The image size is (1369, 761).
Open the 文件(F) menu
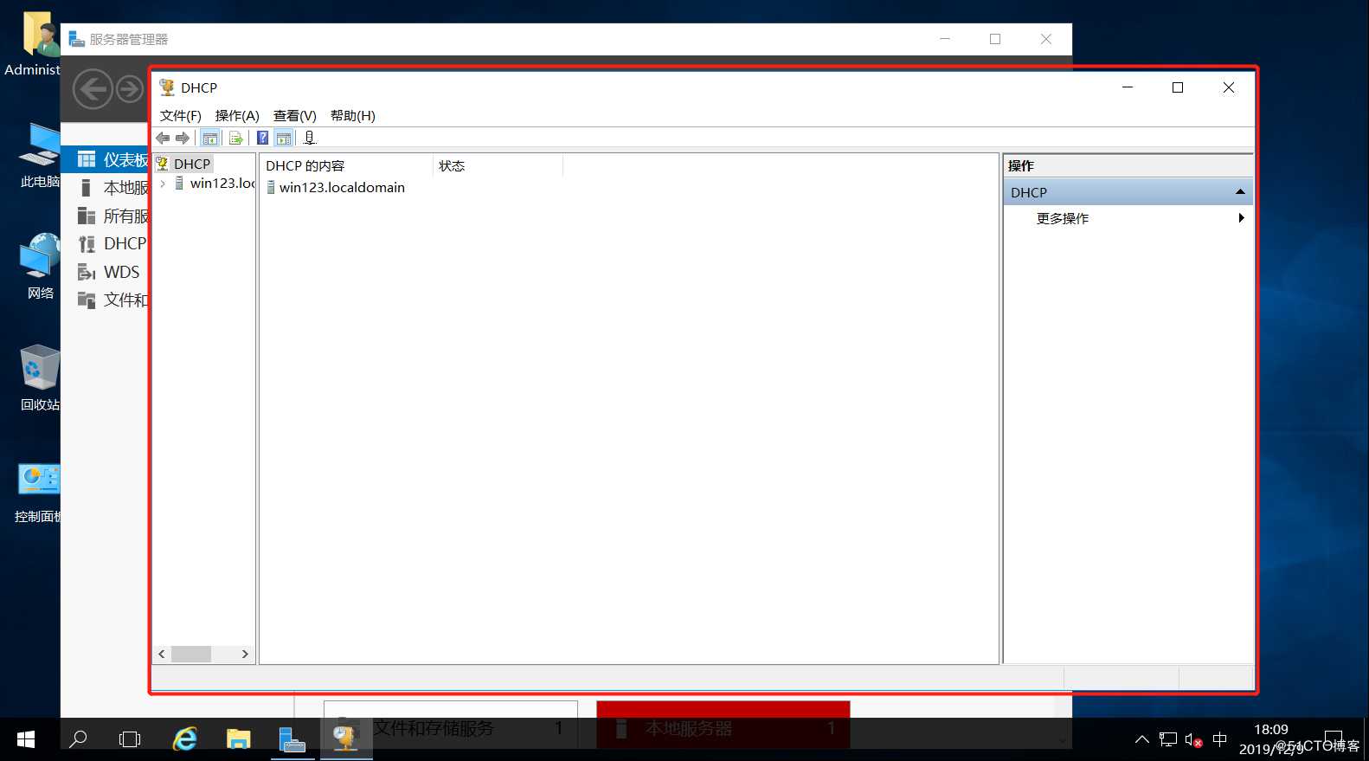[181, 115]
